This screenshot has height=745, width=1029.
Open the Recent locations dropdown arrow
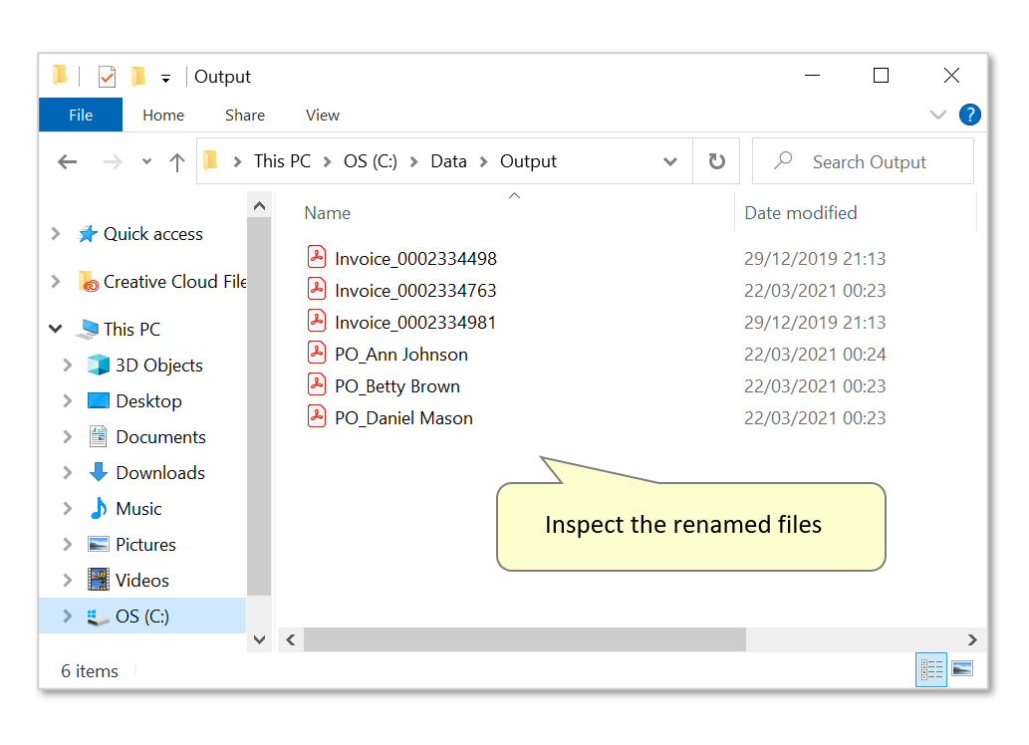pyautogui.click(x=147, y=161)
